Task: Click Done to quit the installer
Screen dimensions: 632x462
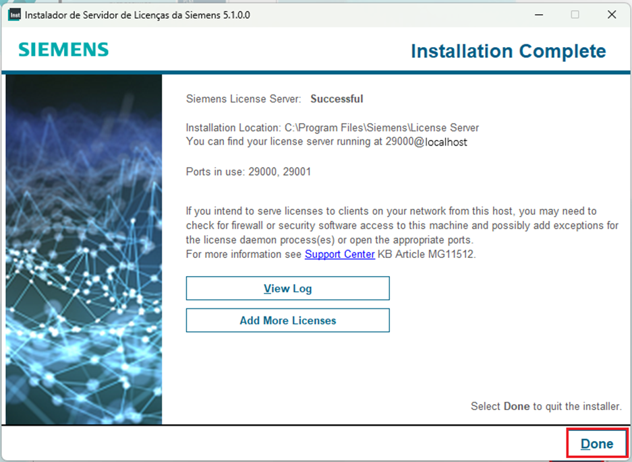Action: point(596,444)
